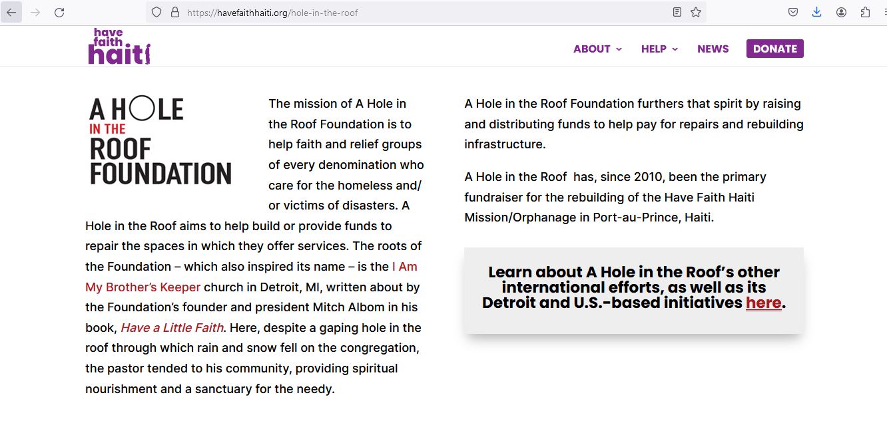Open the extensions puzzle icon

coord(865,12)
